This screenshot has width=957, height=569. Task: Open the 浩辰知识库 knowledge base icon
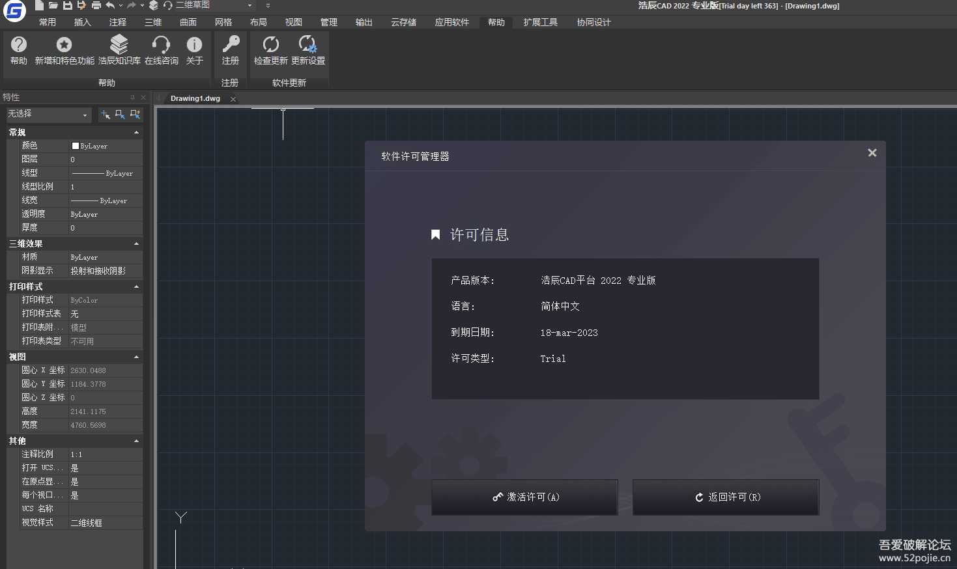click(119, 45)
